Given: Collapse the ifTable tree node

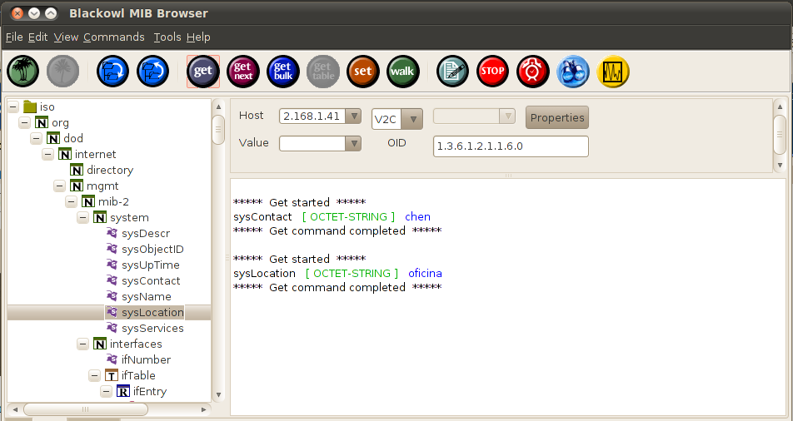Looking at the screenshot, I should (x=95, y=375).
